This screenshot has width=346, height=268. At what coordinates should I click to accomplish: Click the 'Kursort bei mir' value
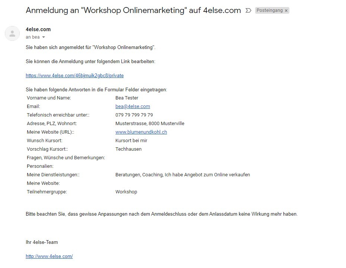coord(131,140)
